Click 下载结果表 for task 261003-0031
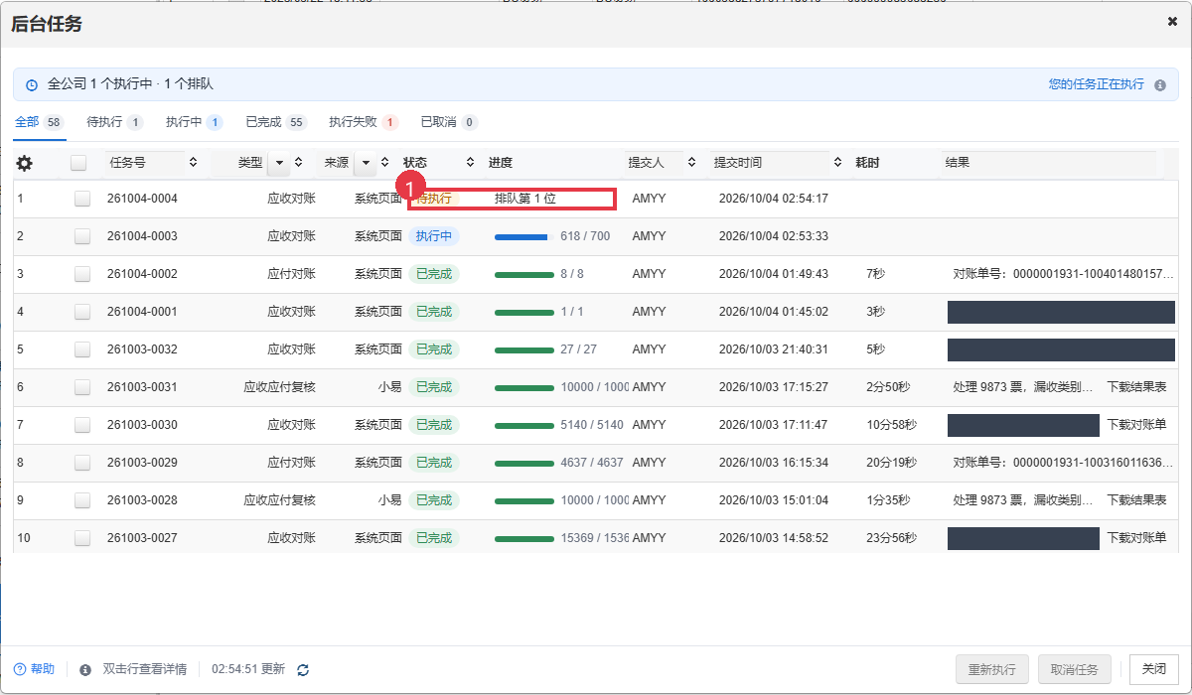Image resolution: width=1192 pixels, height=695 pixels. (x=1137, y=387)
